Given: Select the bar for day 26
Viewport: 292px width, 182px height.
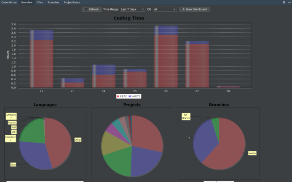Looking at the screenshot, I should tap(166, 57).
